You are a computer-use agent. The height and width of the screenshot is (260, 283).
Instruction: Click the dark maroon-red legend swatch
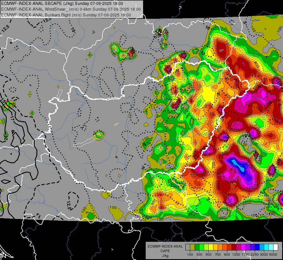234,247
